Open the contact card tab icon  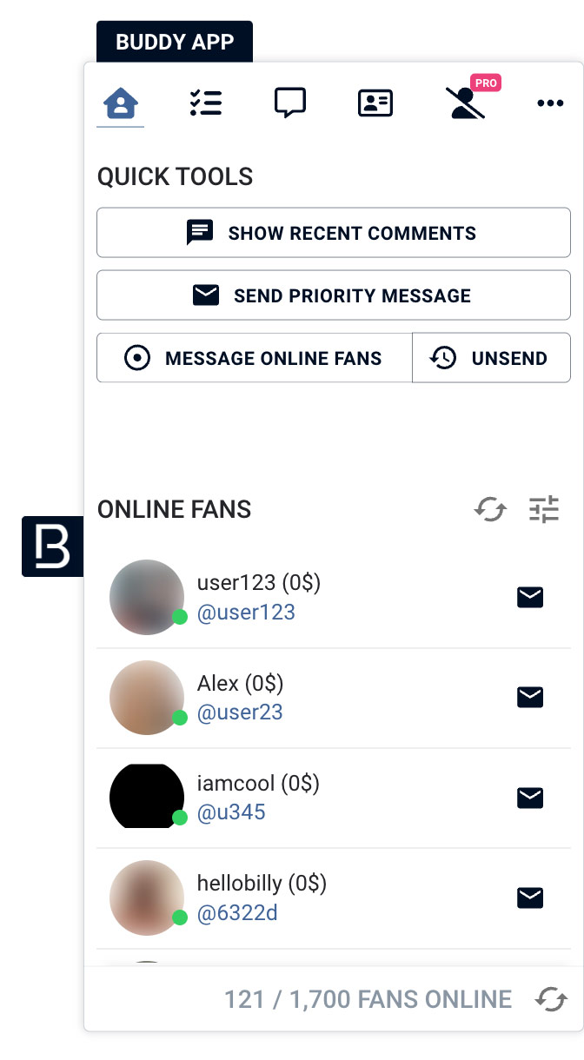(375, 103)
